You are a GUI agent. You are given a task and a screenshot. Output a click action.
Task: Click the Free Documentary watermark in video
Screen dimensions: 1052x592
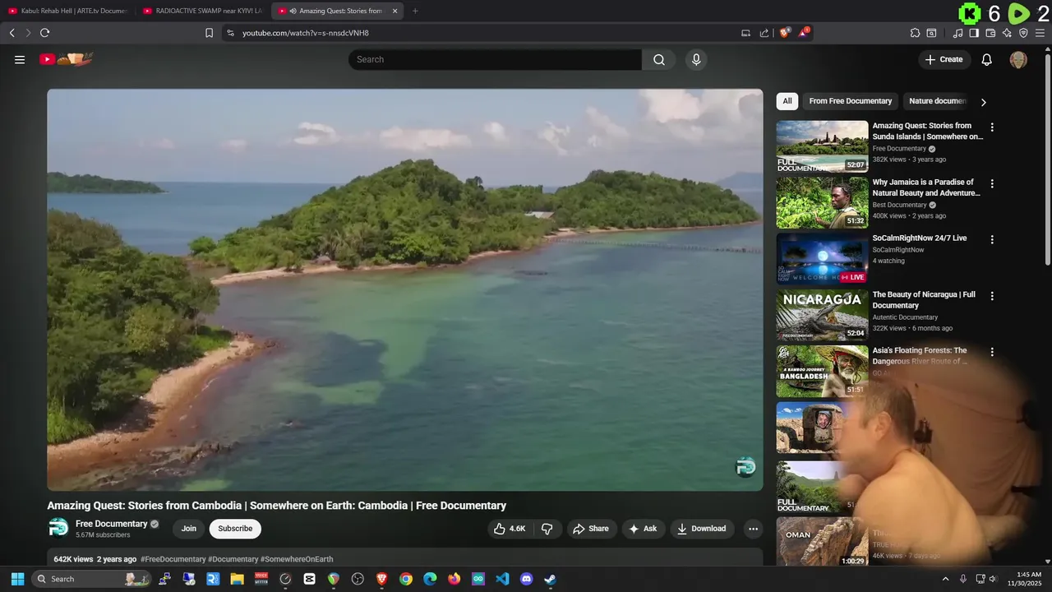745,467
